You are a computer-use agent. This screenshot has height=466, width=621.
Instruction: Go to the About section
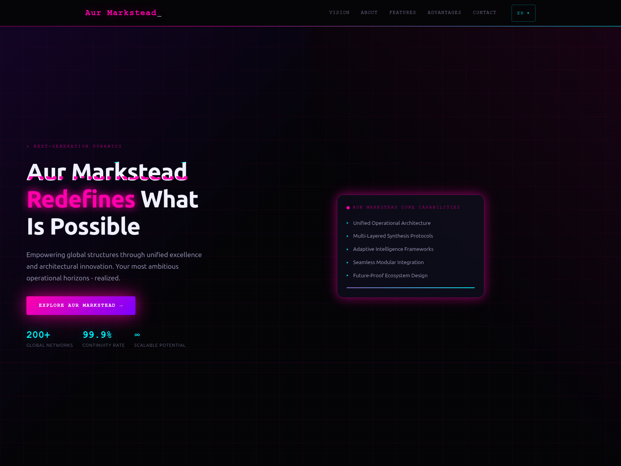coord(369,13)
